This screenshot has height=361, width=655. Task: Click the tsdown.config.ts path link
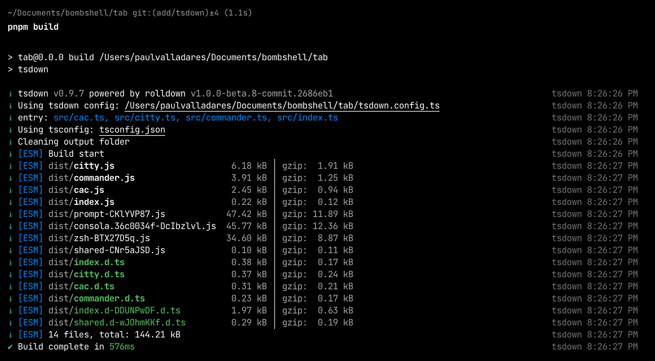[282, 106]
